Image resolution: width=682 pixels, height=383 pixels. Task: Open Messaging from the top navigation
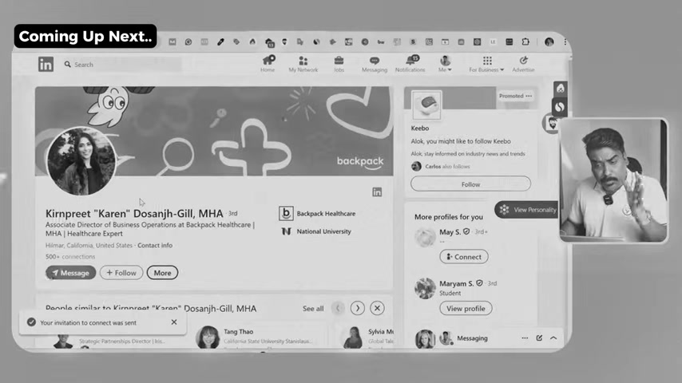(374, 64)
